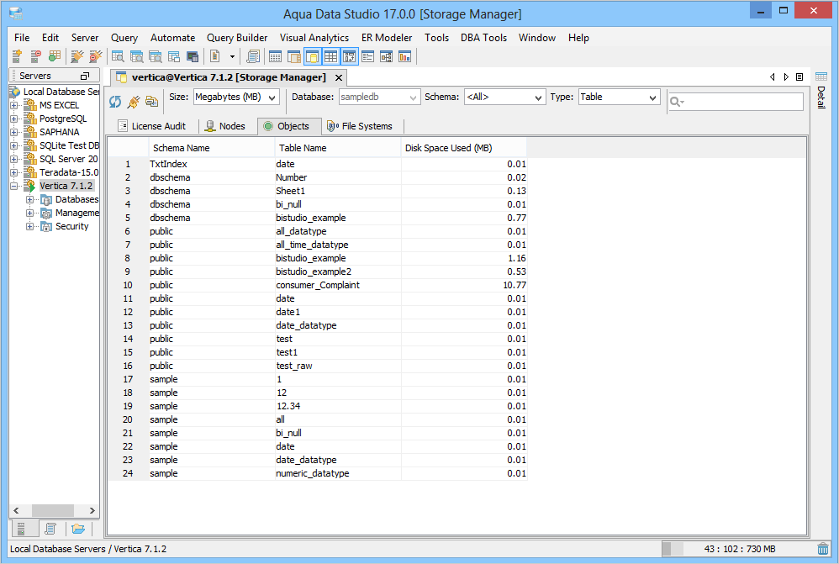
Task: Open the Visual Analytics menu
Action: (314, 38)
